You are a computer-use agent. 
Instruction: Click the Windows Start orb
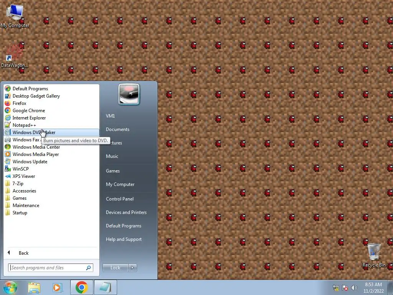10,287
